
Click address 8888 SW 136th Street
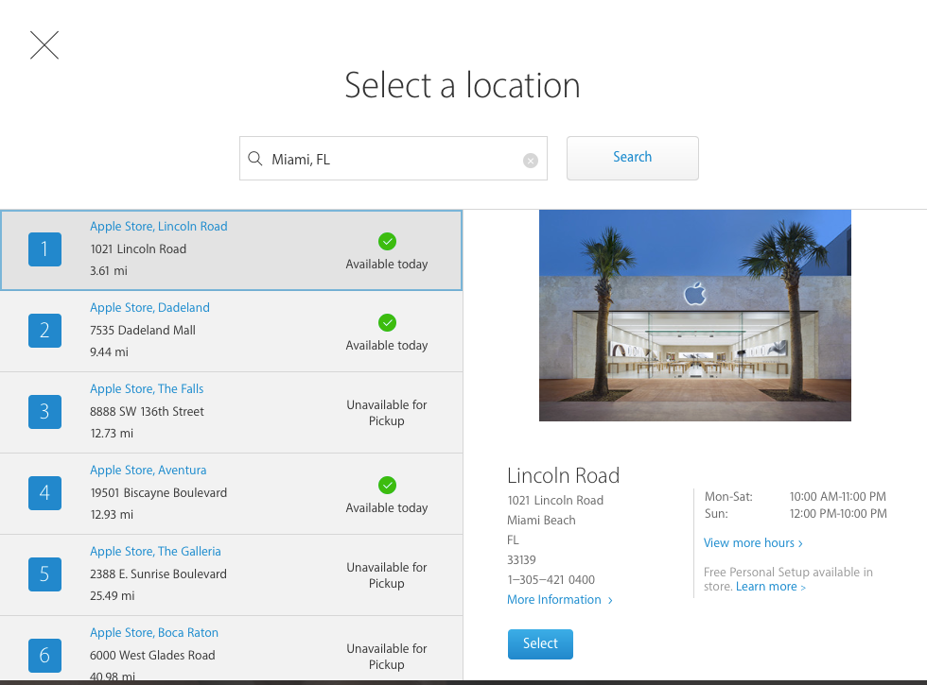tap(147, 412)
